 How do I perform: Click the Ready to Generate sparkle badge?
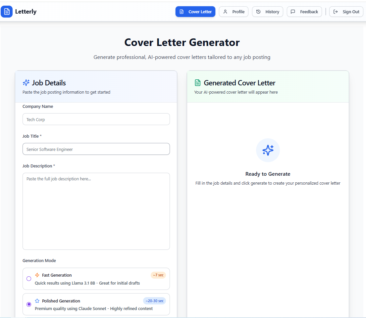click(x=268, y=150)
